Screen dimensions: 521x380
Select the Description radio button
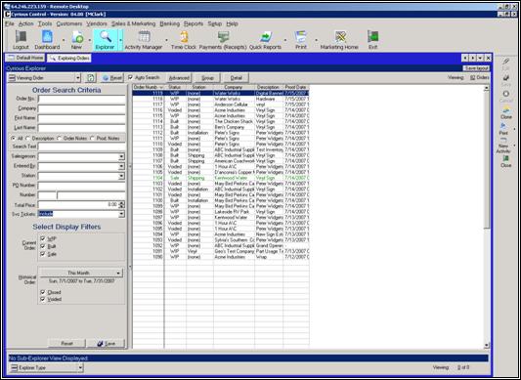coord(27,138)
